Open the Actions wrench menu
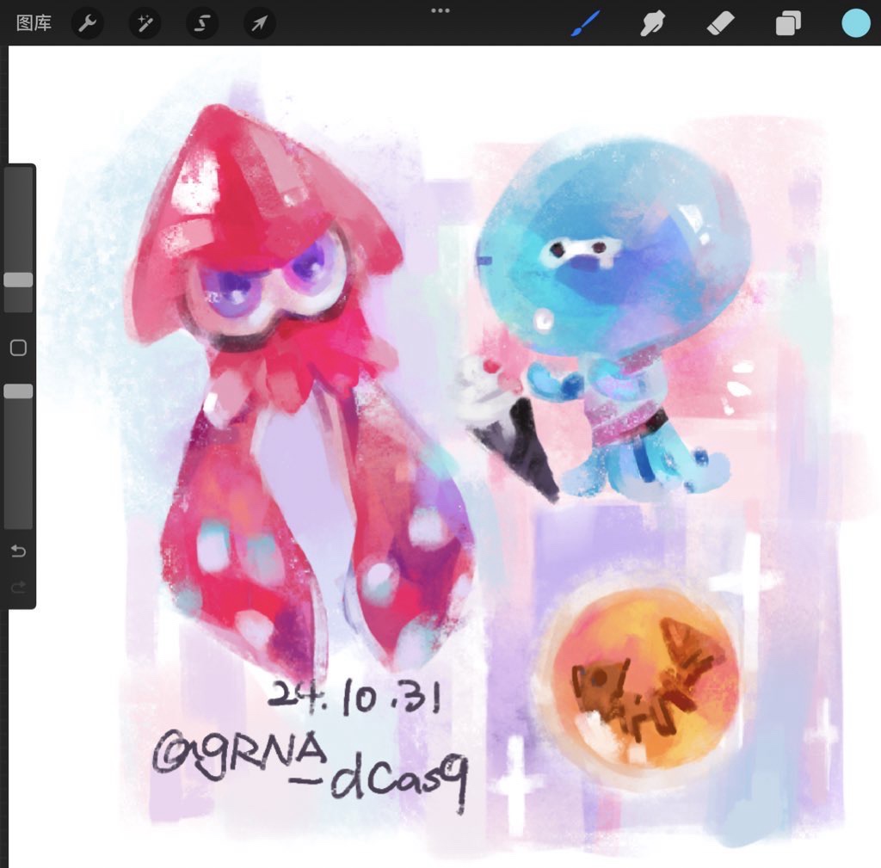Viewport: 881px width, 868px height. click(87, 23)
